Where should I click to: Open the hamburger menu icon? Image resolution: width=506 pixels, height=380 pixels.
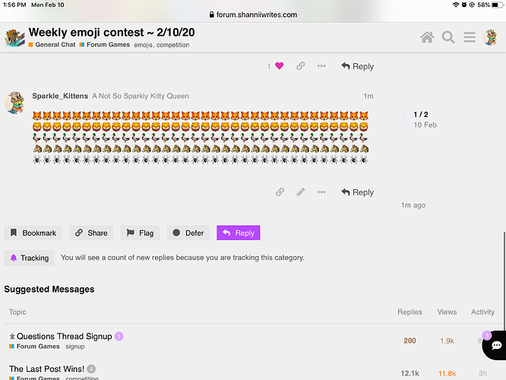click(x=470, y=37)
